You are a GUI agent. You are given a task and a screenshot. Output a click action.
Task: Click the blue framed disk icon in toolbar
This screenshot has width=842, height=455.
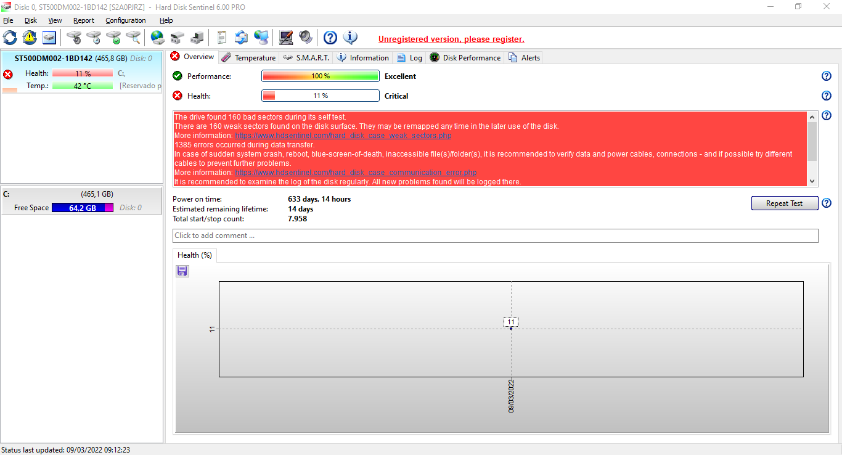point(49,38)
